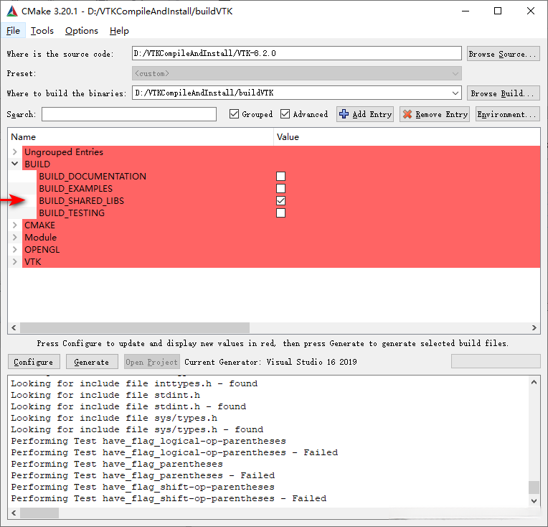
Task: Select the BUILD_DOCUMENTATION entry name
Action: click(x=93, y=176)
